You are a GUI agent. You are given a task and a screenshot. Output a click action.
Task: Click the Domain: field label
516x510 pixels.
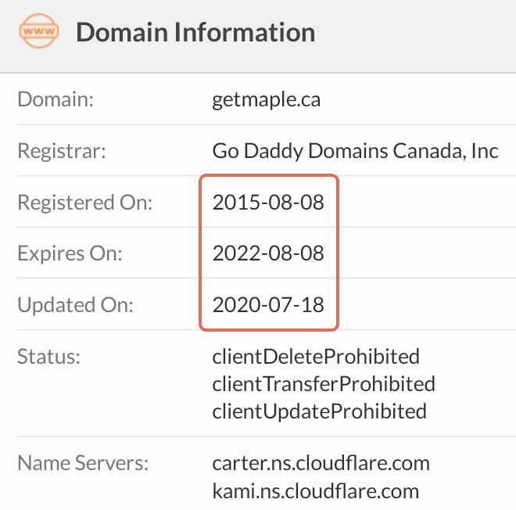56,99
